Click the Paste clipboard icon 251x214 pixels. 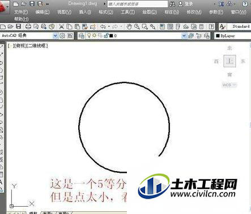point(77,27)
